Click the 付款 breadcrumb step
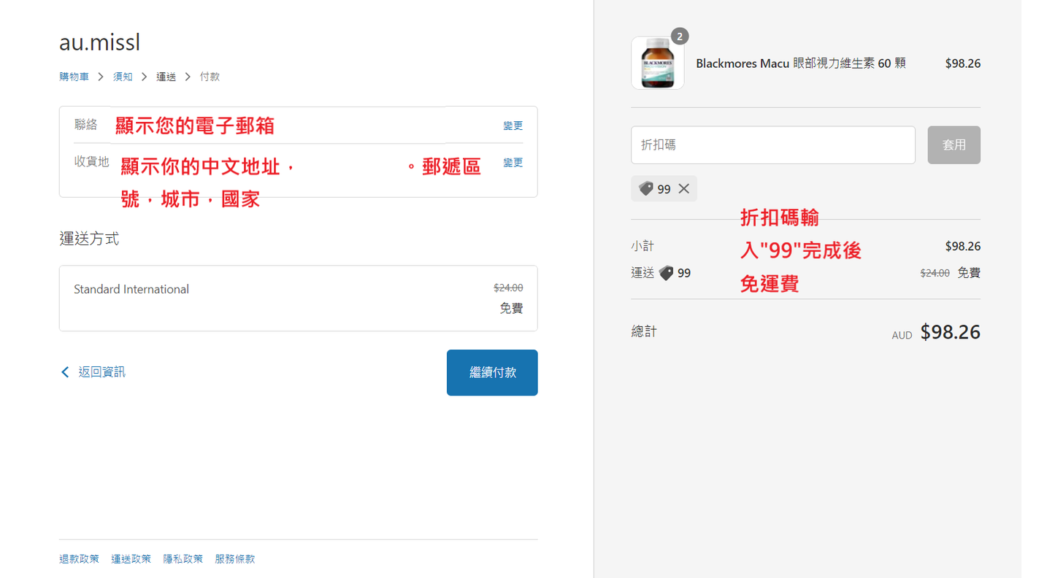This screenshot has width=1055, height=578. (x=210, y=77)
